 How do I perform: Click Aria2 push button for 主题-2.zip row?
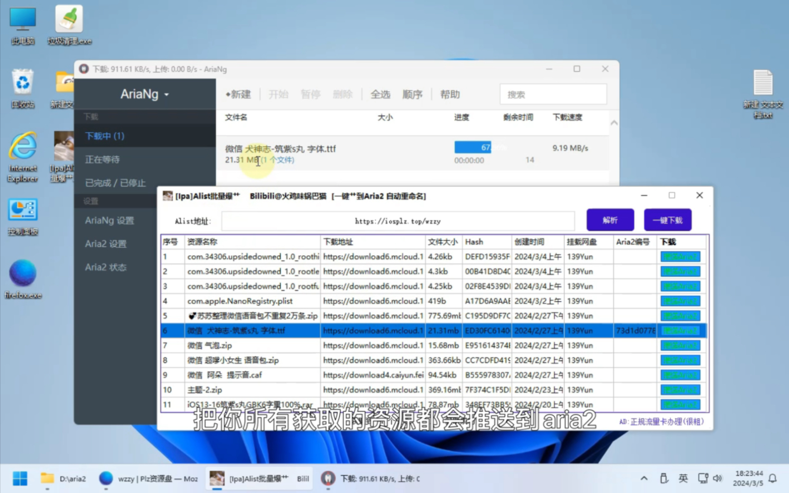tap(680, 390)
